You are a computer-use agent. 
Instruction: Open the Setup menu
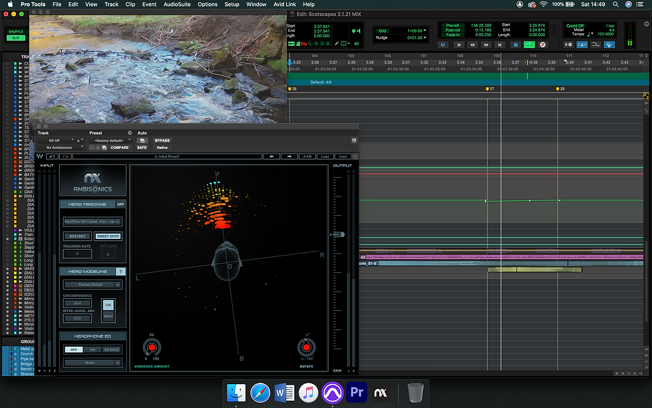click(x=232, y=4)
